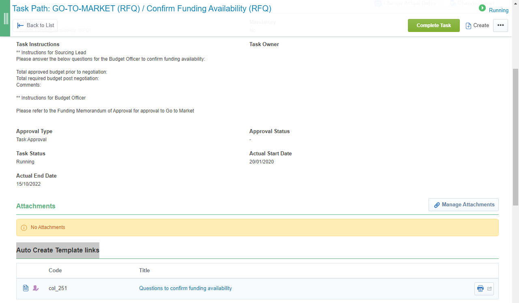This screenshot has width=519, height=303.
Task: Click the back arrow icon in Back to List
Action: point(21,25)
